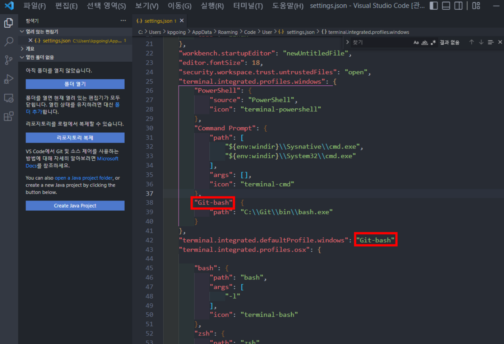Click the bash.exe path string on line 39
This screenshot has width=504, height=344.
point(287,212)
